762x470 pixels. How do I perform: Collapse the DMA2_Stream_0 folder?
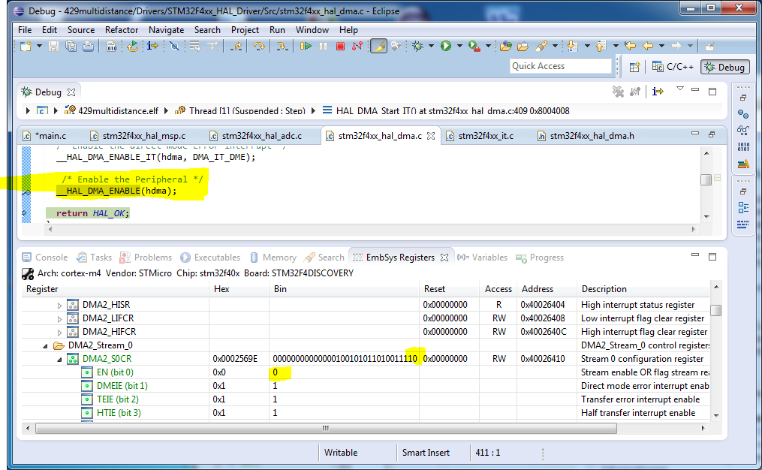pos(45,346)
